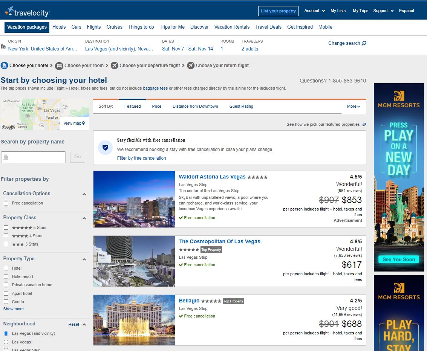Click the Bellagio fountain photo
This screenshot has width=427, height=351.
point(134,320)
